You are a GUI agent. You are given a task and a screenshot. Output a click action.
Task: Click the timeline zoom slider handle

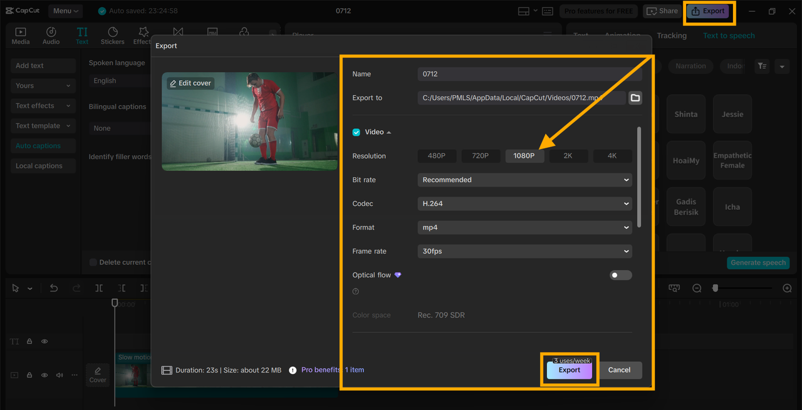(x=715, y=288)
